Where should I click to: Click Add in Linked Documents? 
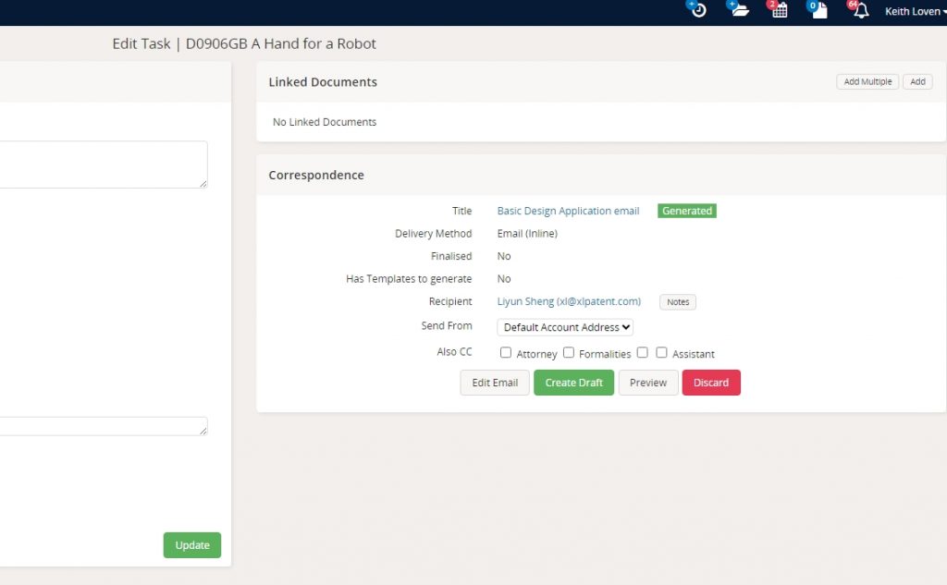917,81
